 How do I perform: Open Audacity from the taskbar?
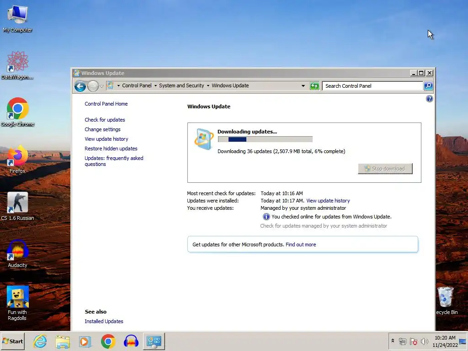pos(131,341)
